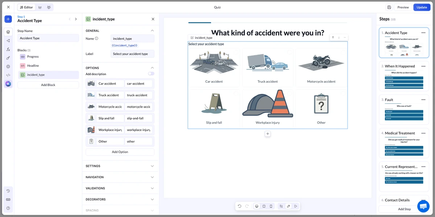
Task: Open menu for Fault step card
Action: point(423,99)
